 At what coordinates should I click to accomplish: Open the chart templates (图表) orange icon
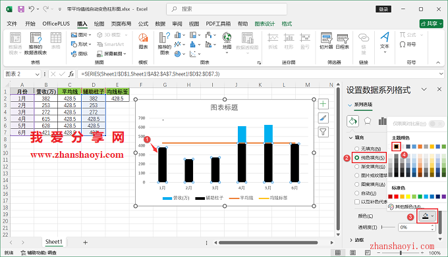(x=143, y=41)
